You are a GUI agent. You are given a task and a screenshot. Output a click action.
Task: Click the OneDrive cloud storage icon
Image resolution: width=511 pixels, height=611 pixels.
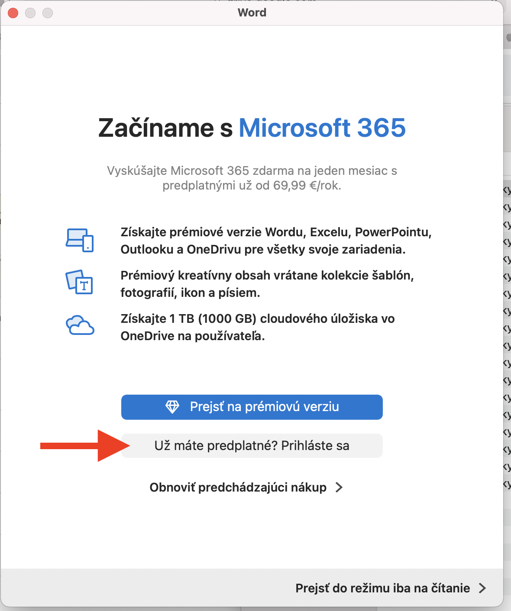80,325
